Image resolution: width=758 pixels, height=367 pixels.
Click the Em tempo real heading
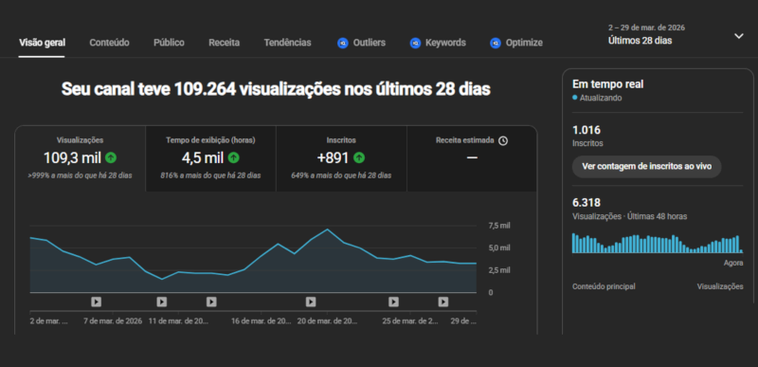[x=607, y=84]
